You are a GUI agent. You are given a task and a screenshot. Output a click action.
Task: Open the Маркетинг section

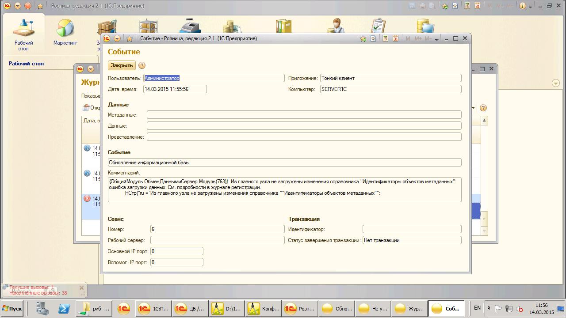(65, 33)
